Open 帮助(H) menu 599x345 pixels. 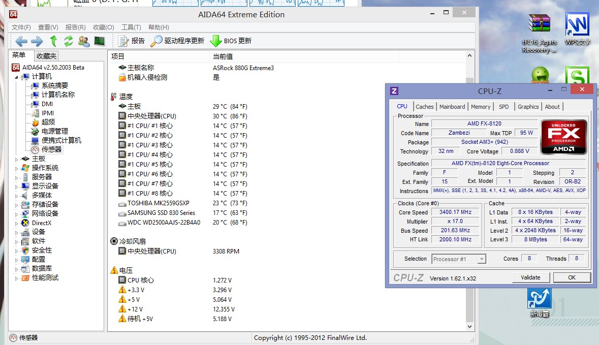pos(159,27)
